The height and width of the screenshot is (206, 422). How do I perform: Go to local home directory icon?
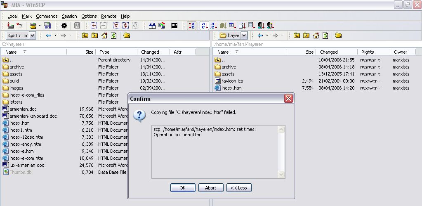tap(104, 36)
